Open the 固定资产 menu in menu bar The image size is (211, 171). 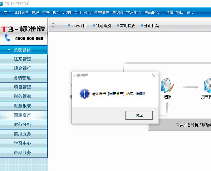pos(102,12)
